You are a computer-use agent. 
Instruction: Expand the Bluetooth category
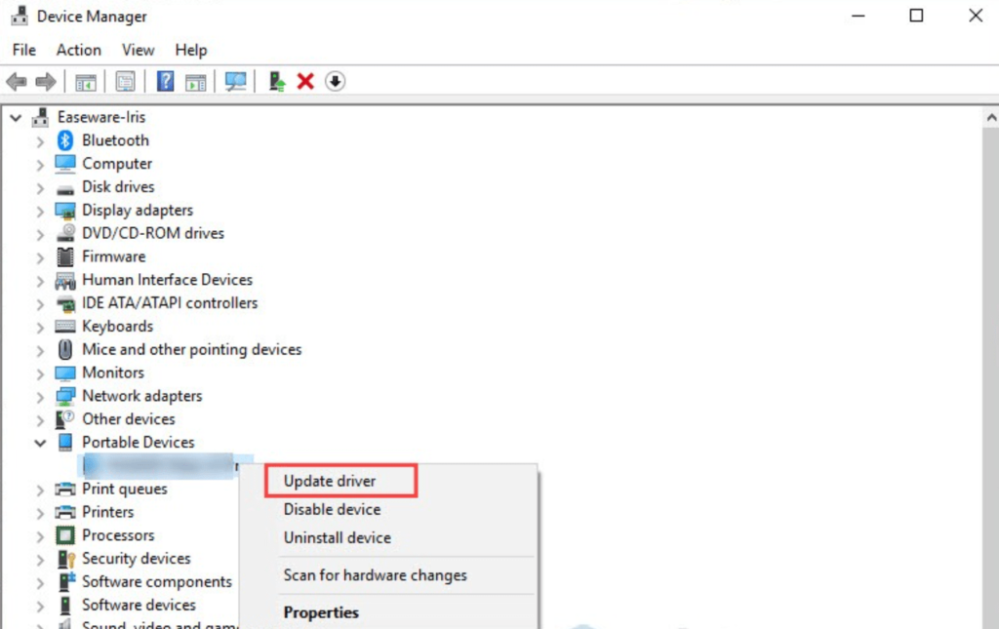click(40, 141)
